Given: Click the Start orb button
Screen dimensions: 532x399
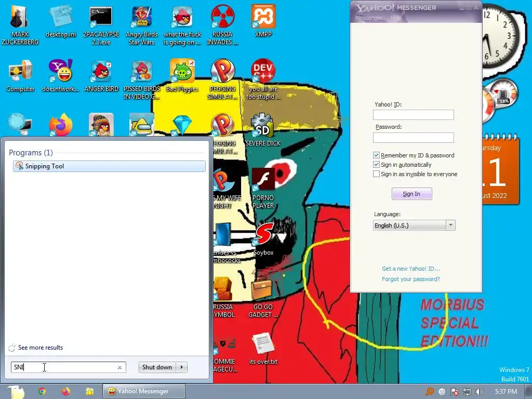Looking at the screenshot, I should 15,392.
